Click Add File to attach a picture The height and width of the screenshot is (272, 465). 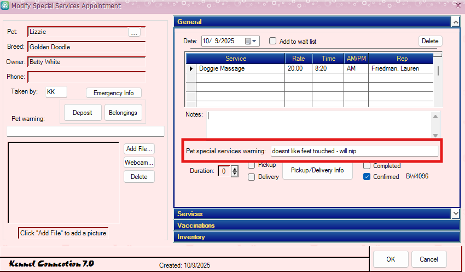click(139, 149)
